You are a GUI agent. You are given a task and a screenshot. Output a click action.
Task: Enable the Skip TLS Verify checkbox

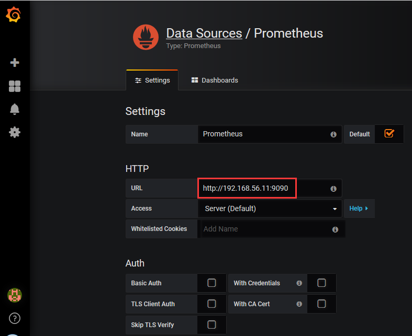[211, 325]
